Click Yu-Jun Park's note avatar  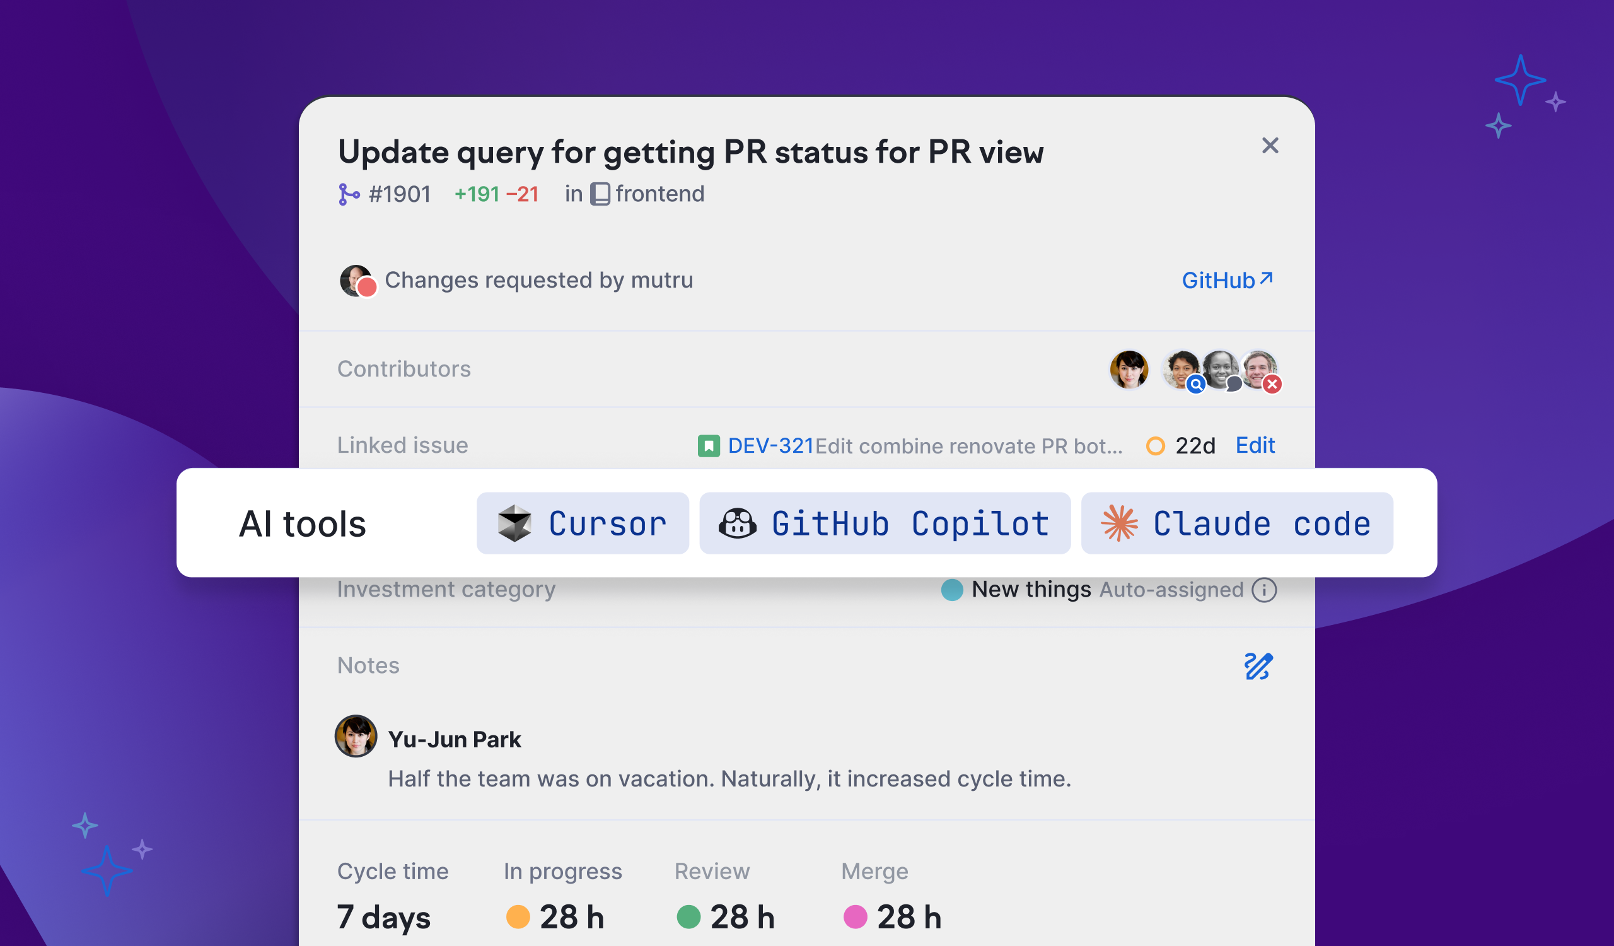click(356, 736)
